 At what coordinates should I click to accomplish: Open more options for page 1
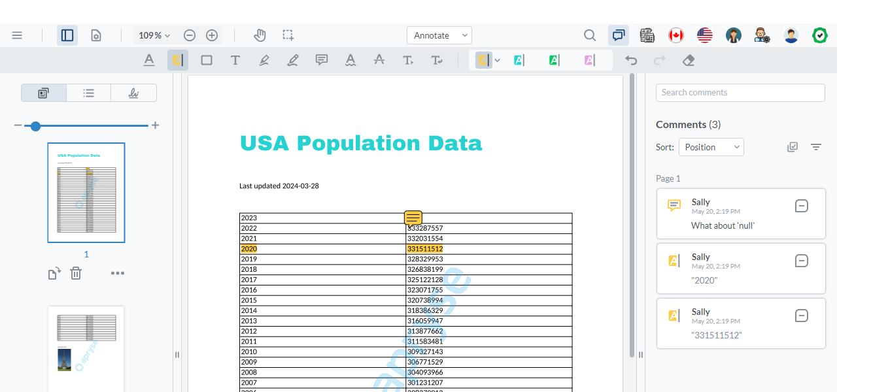118,273
